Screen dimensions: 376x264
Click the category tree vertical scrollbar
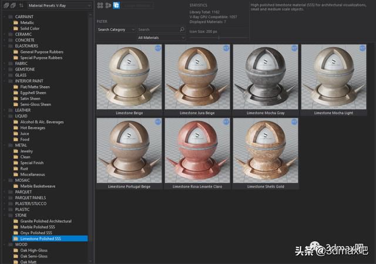(x=90, y=138)
